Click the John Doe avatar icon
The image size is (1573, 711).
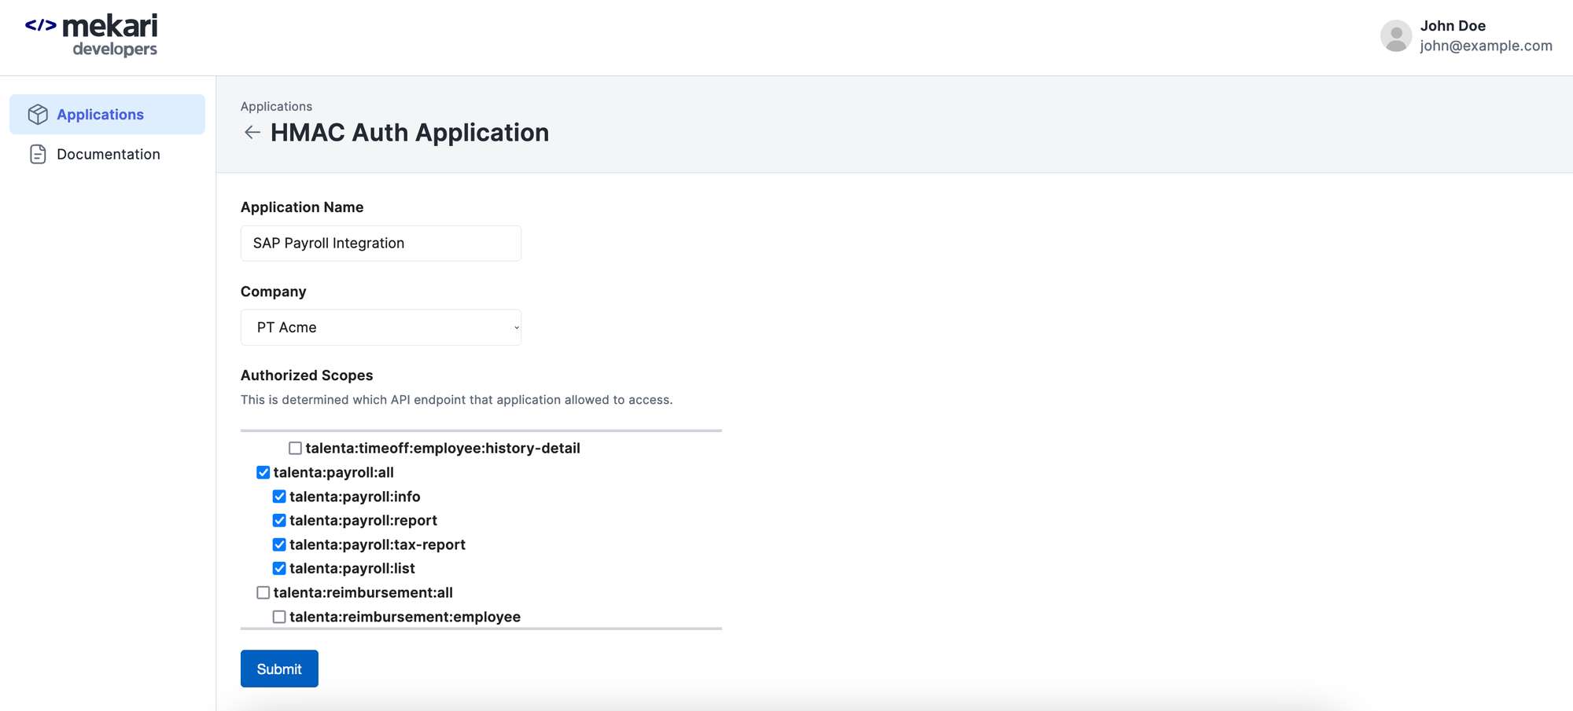(x=1396, y=36)
